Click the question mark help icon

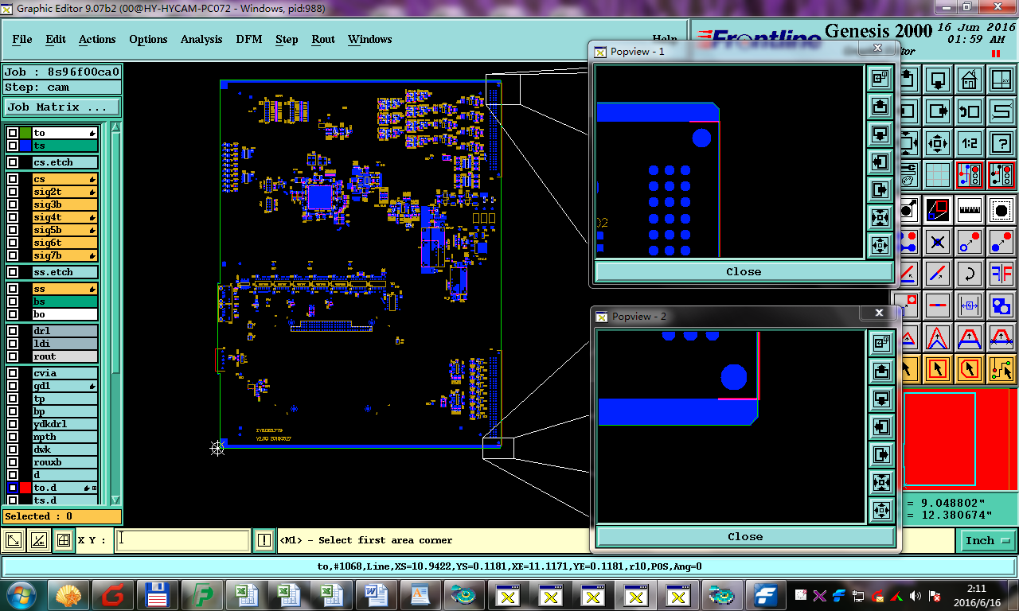coord(1001,143)
